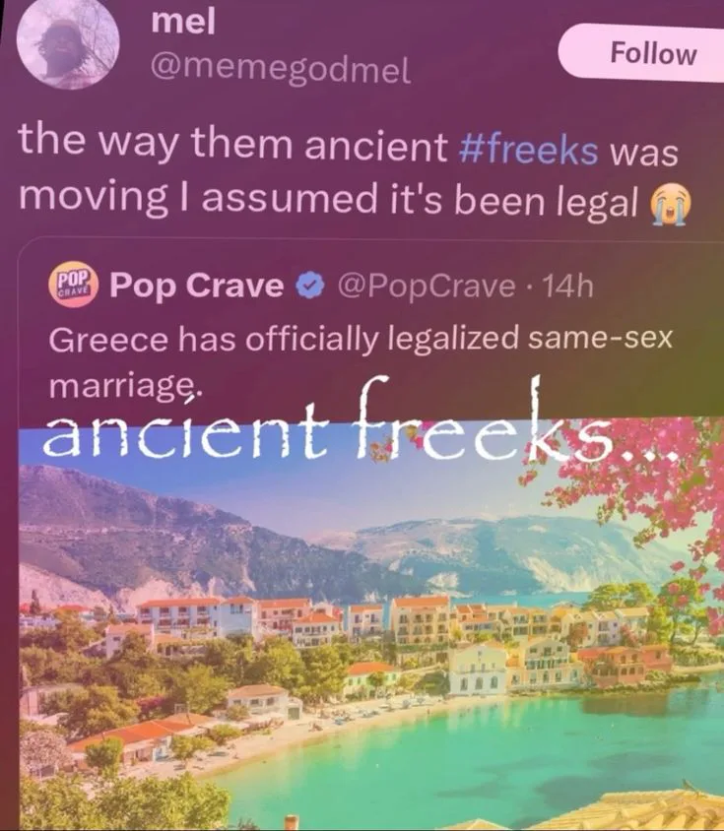
Task: Open the #freeks hashtag link
Action: [528, 149]
